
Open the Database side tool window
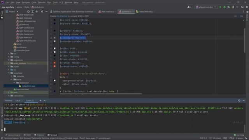click(x=247, y=16)
